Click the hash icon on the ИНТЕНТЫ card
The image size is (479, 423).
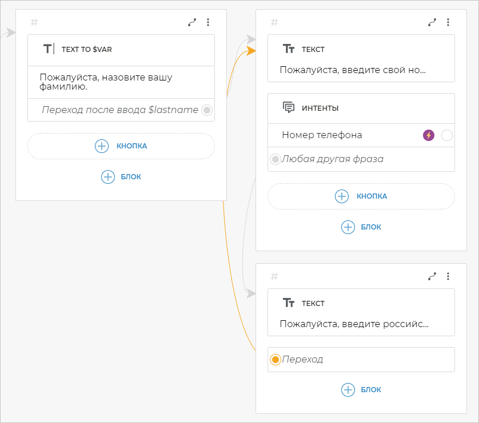(274, 22)
